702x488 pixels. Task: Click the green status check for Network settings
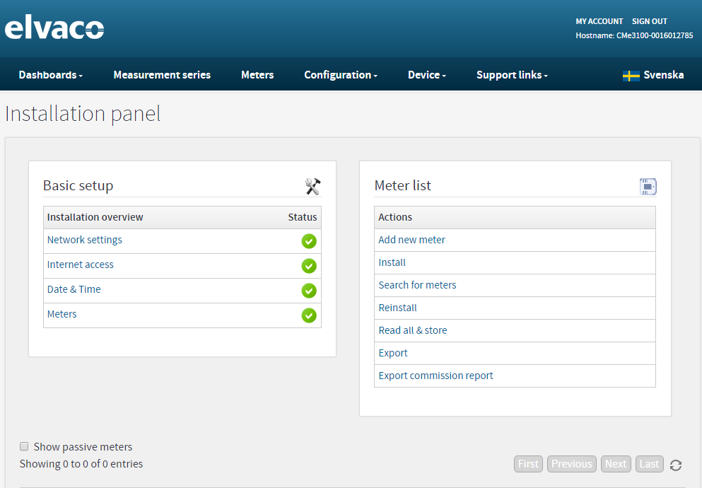point(309,241)
